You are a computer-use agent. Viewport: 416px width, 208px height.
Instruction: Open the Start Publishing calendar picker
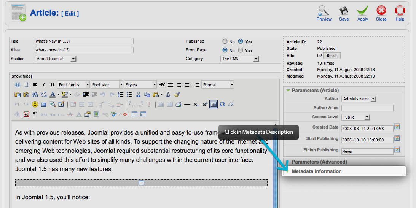click(397, 138)
